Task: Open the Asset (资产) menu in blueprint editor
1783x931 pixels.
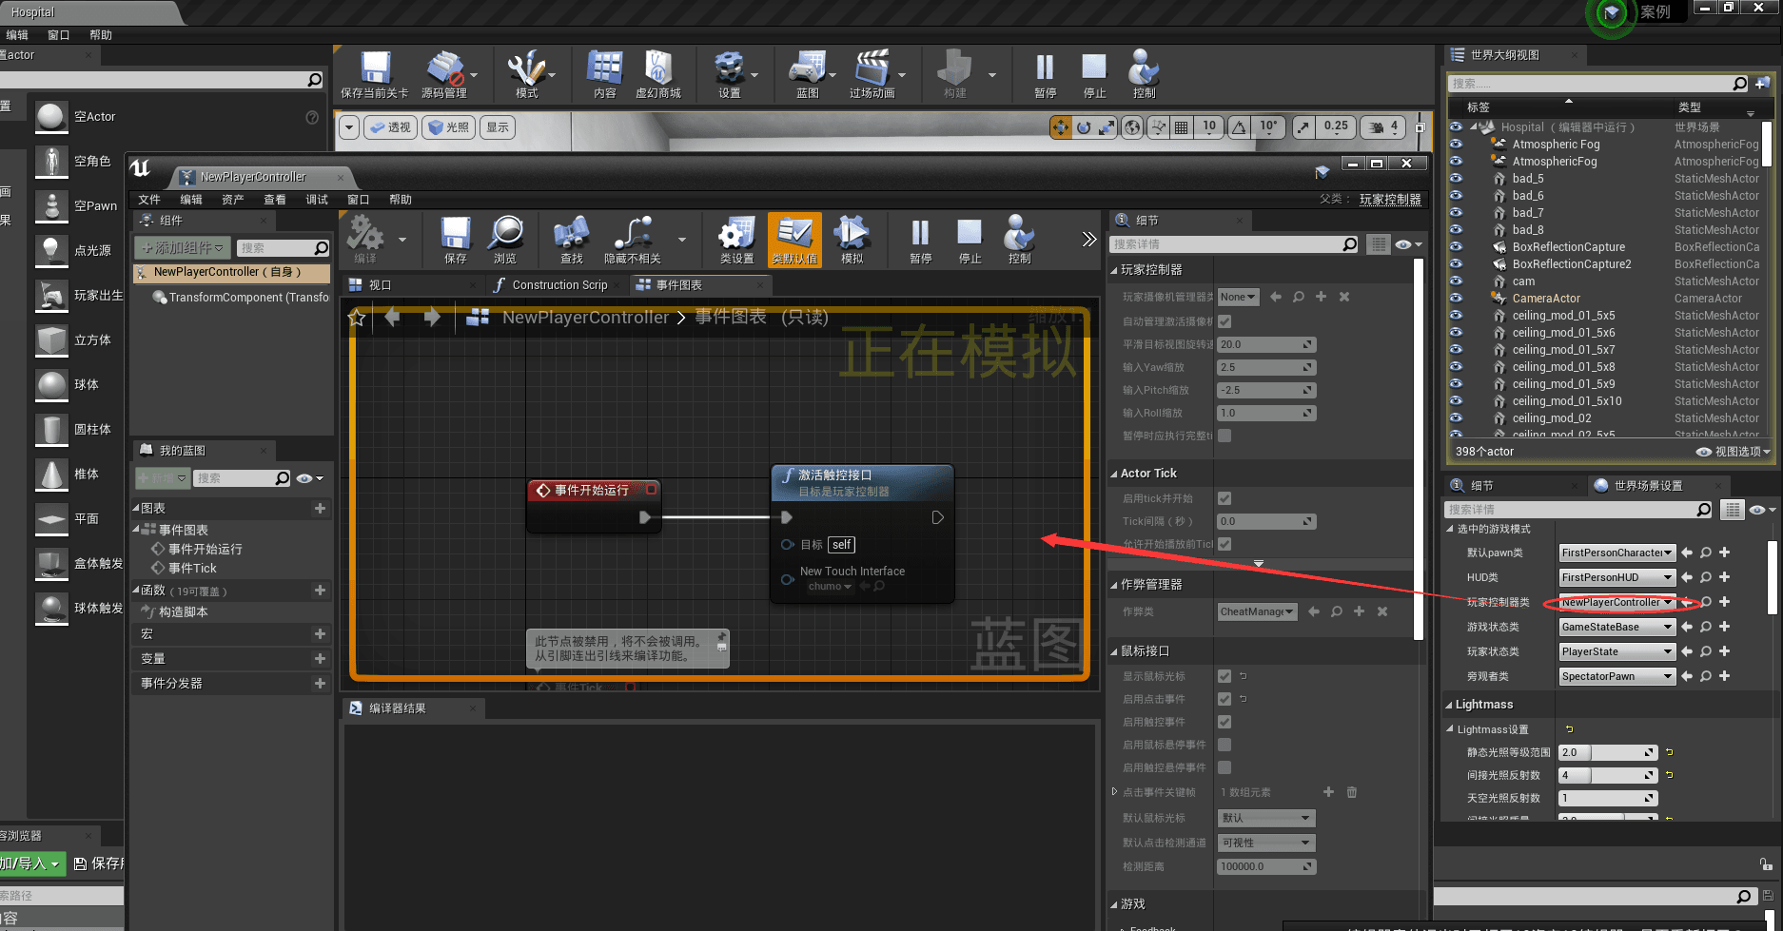Action: 233,200
